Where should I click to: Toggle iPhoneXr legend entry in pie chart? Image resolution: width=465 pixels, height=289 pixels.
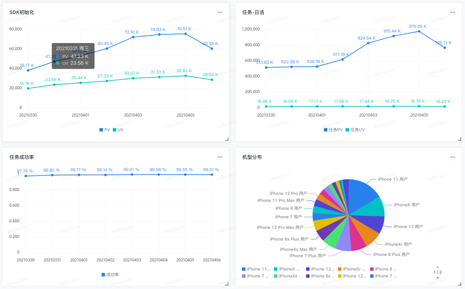click(x=352, y=269)
